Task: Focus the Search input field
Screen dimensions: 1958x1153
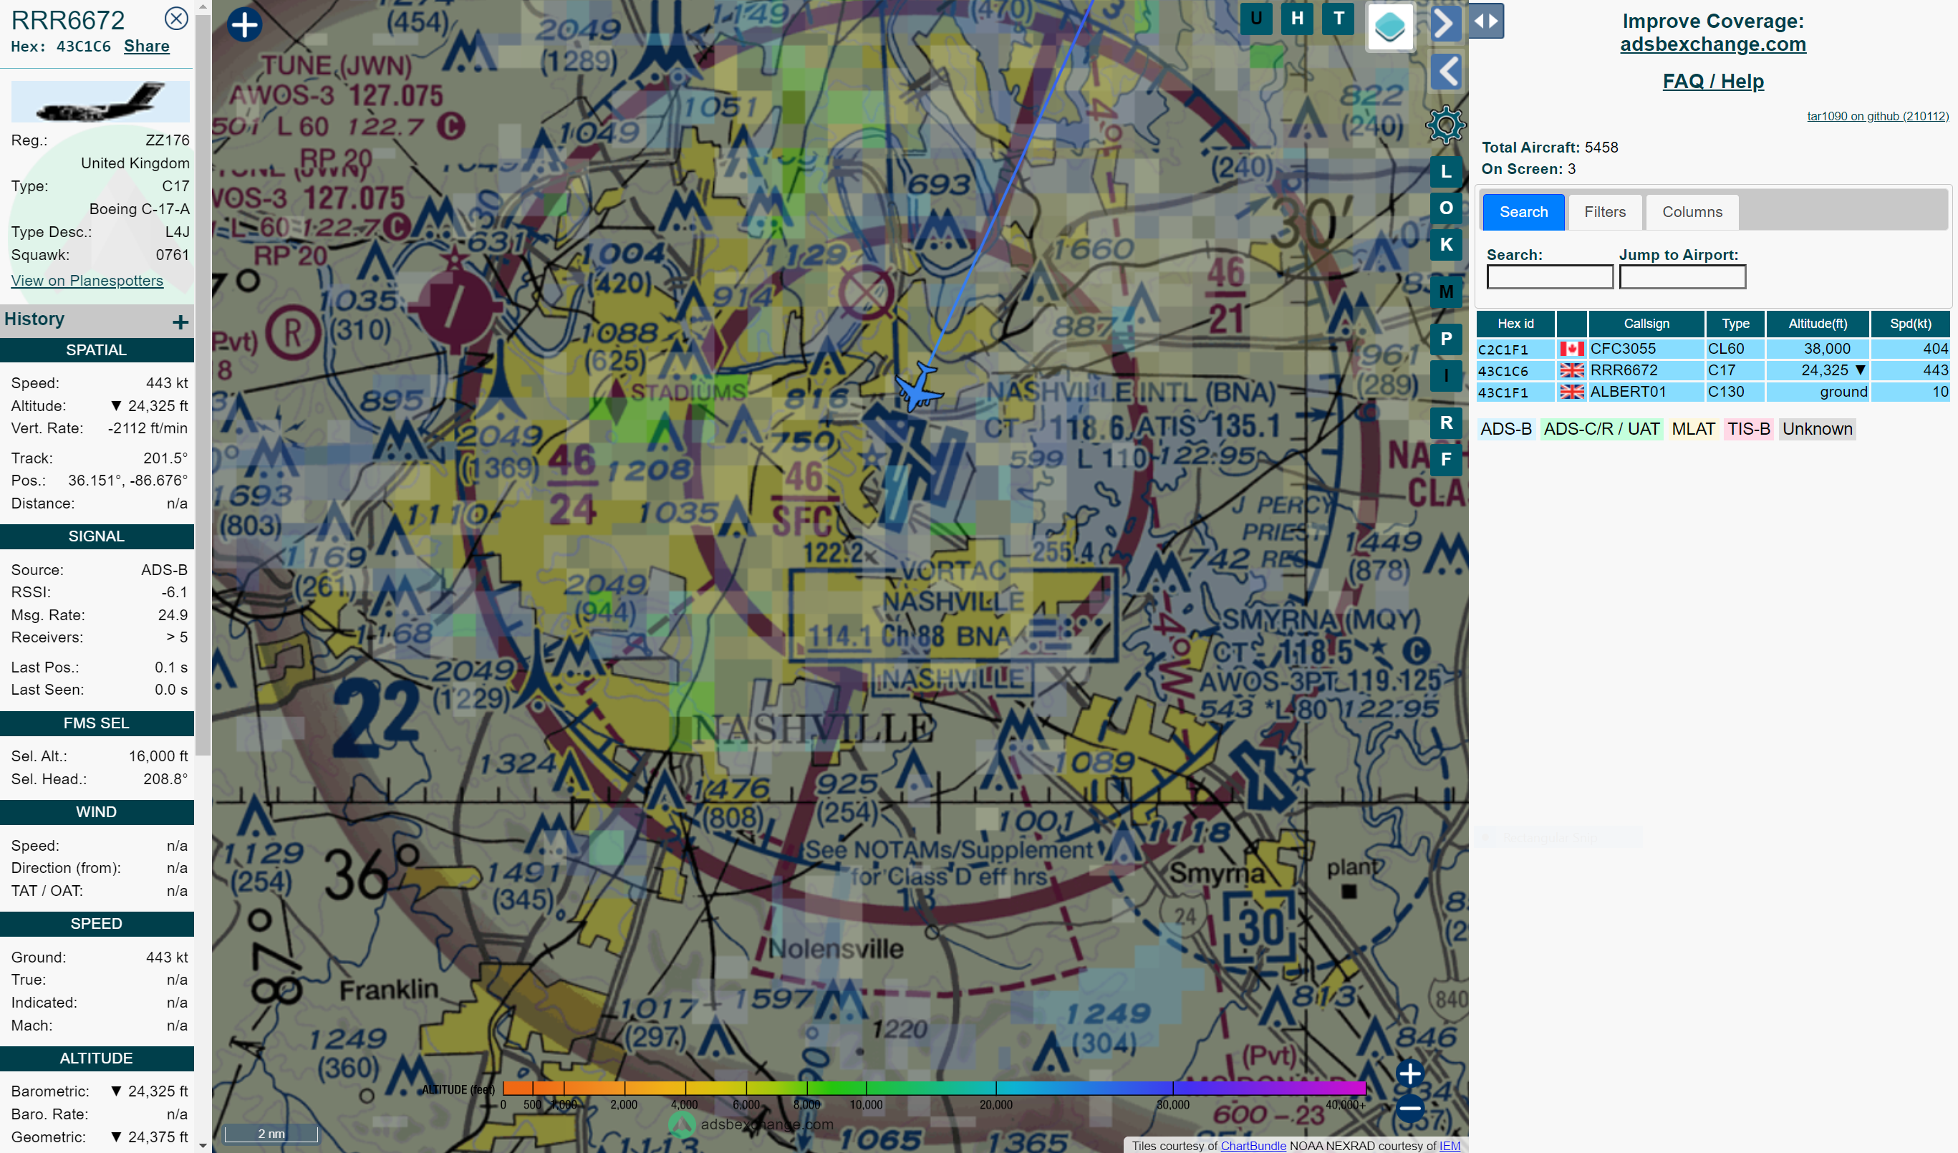Action: [x=1549, y=277]
